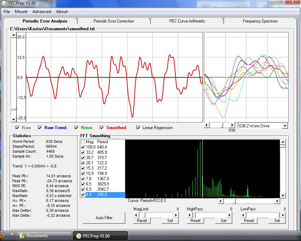Disable the Linear Regression checkbox

coord(138,128)
